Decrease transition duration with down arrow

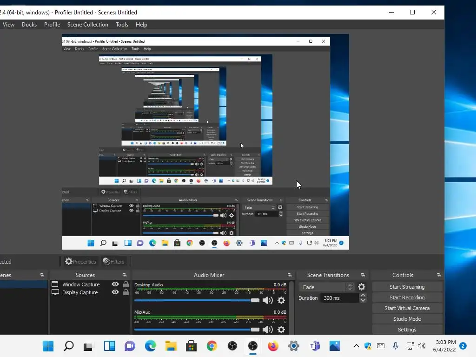tap(363, 301)
